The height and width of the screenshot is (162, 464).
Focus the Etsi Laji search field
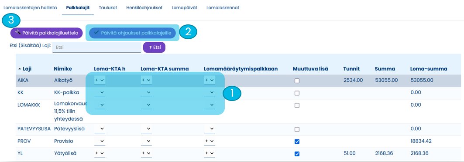click(97, 47)
